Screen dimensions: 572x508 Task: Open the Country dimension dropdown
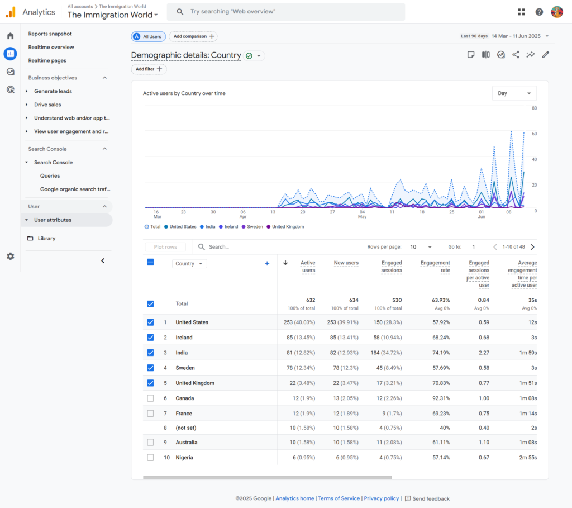[189, 263]
